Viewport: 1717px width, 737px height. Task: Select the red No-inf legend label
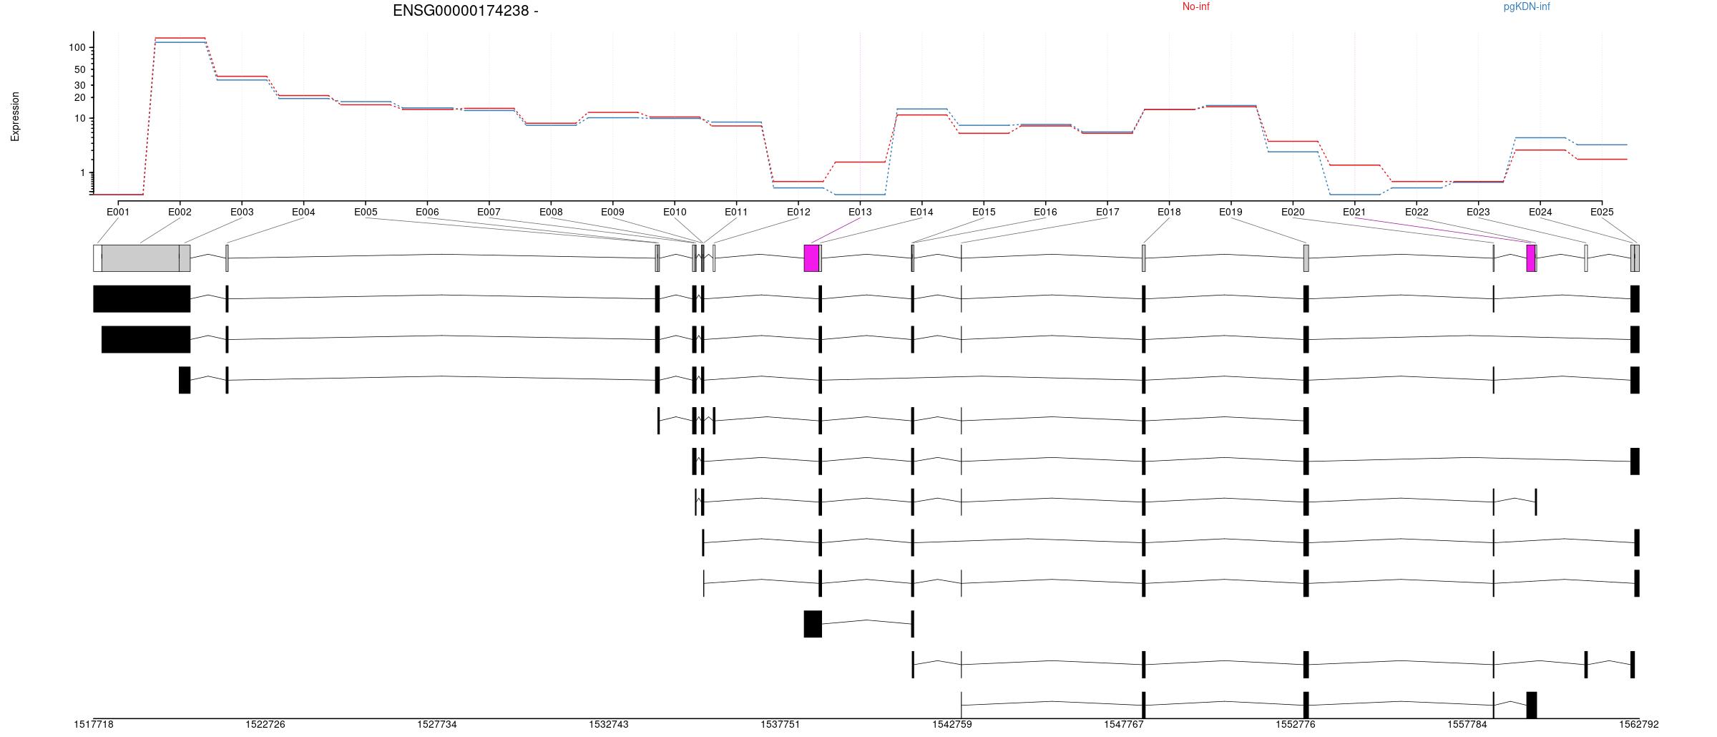click(1195, 6)
